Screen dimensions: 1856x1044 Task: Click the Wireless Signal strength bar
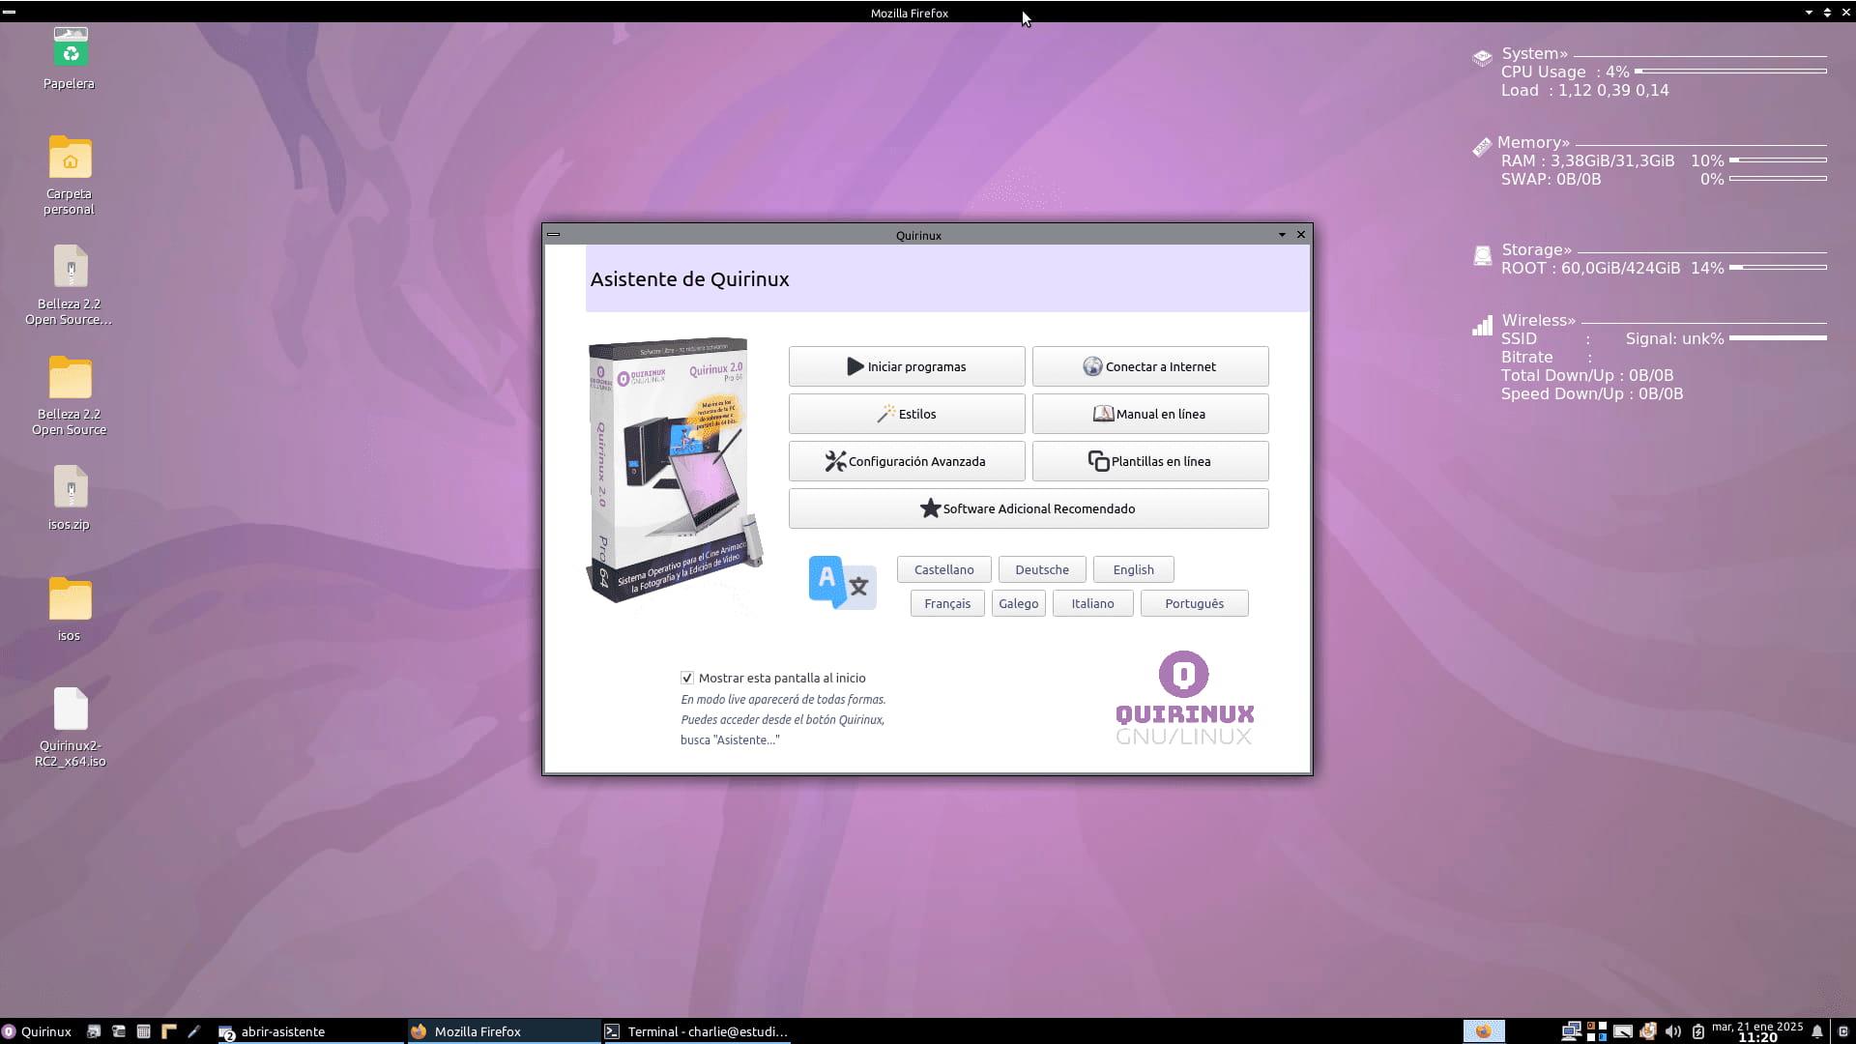tap(1778, 338)
